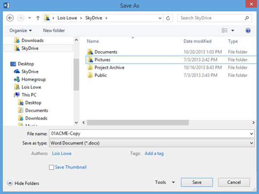This screenshot has height=194, width=259.
Task: Click New folder in the toolbar
Action: pos(54,31)
